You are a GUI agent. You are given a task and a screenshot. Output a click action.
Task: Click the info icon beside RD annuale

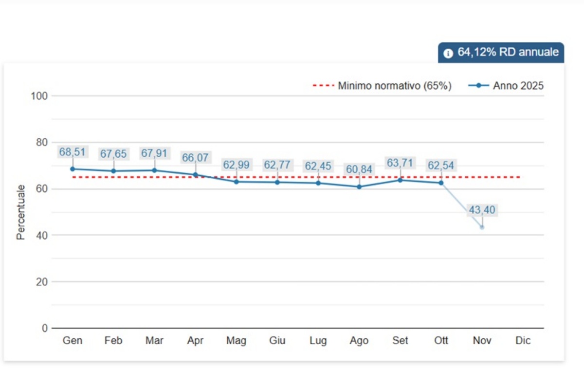448,53
